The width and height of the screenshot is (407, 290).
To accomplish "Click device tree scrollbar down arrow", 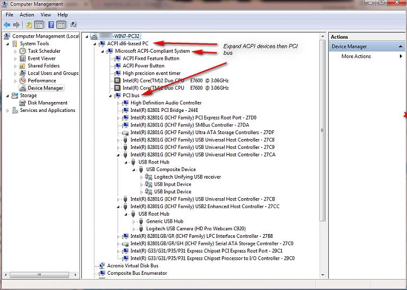I will (323, 275).
